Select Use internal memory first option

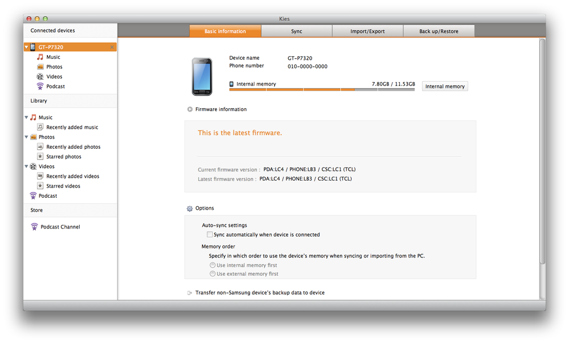(212, 265)
